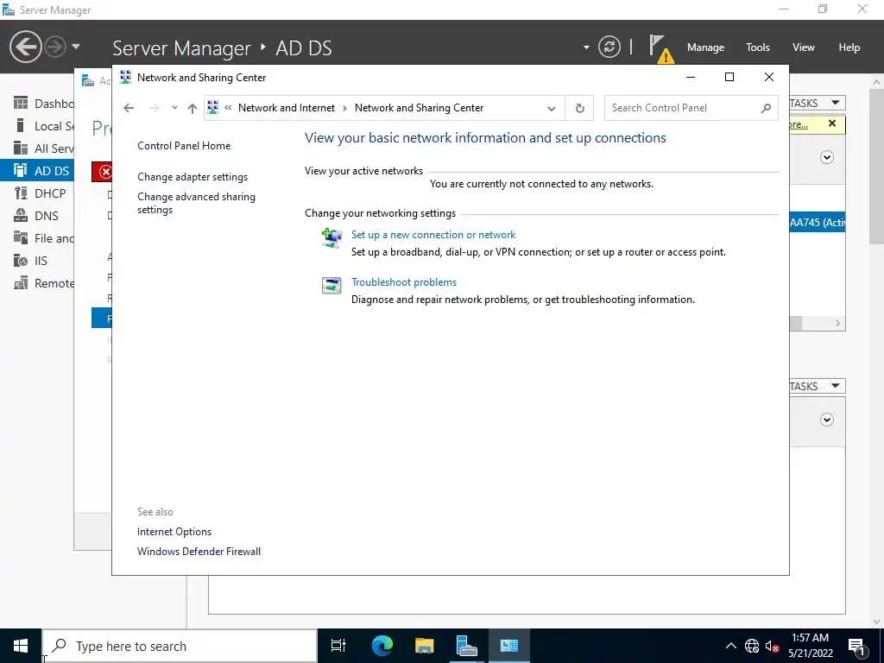This screenshot has width=884, height=663.
Task: Go up one level in Control Panel
Action: [193, 108]
